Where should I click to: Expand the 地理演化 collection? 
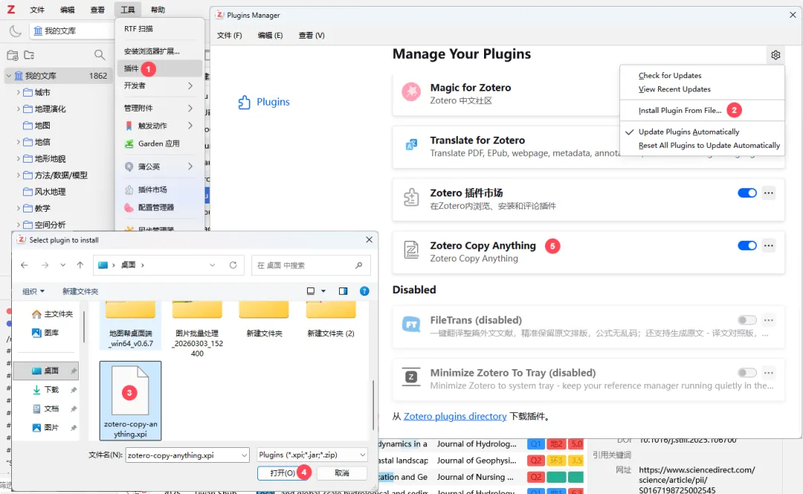coord(19,109)
